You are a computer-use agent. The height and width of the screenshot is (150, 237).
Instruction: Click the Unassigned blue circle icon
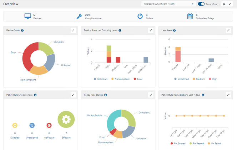[32, 125]
